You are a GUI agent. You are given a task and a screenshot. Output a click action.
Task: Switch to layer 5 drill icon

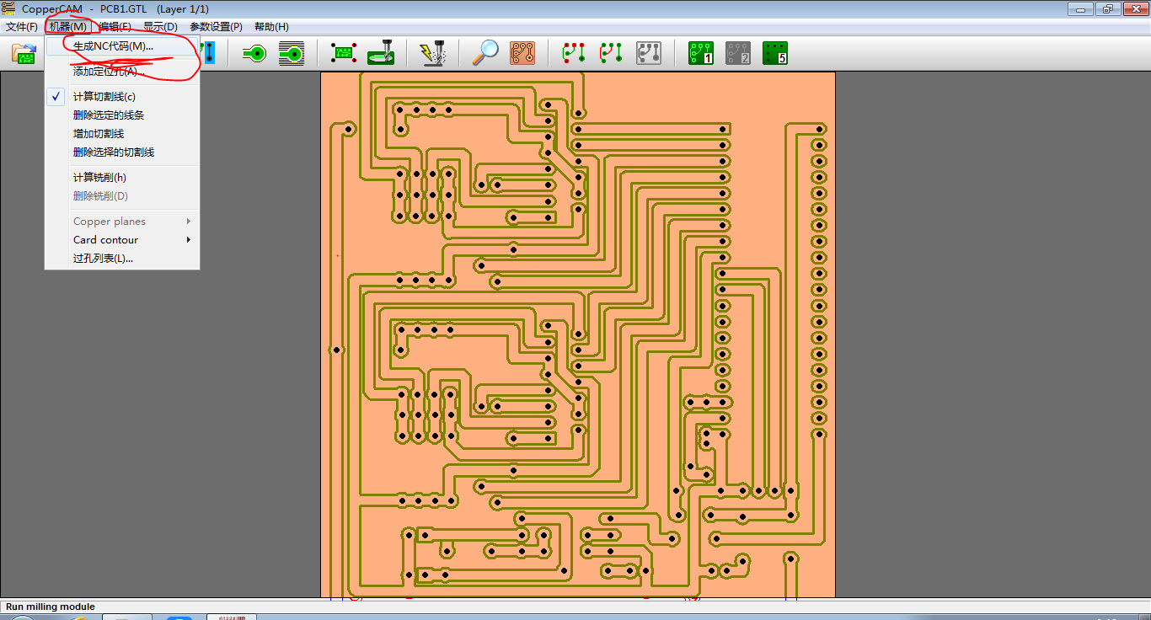774,54
